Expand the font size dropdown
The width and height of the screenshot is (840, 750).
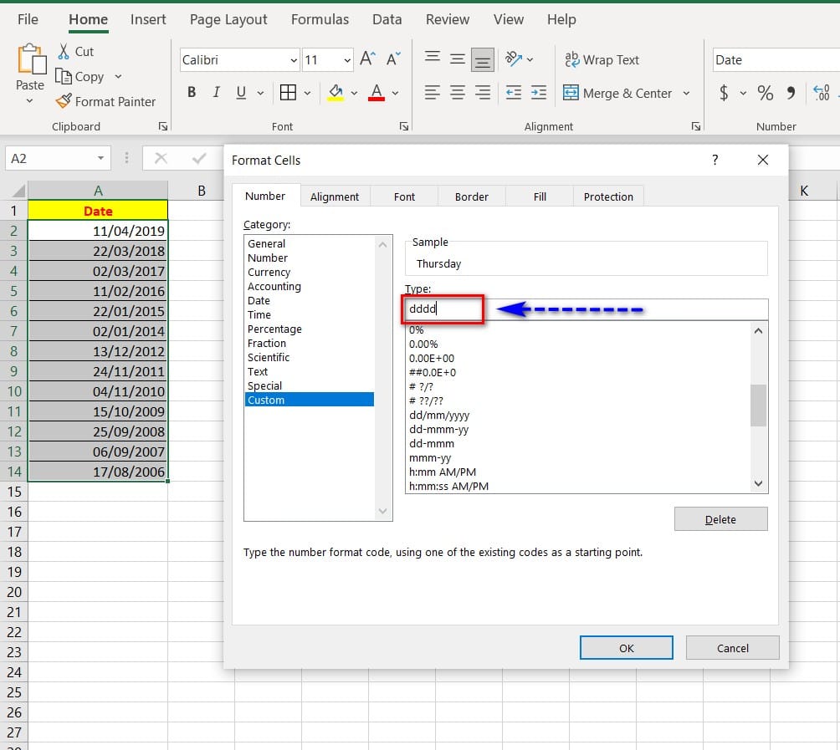pos(347,60)
